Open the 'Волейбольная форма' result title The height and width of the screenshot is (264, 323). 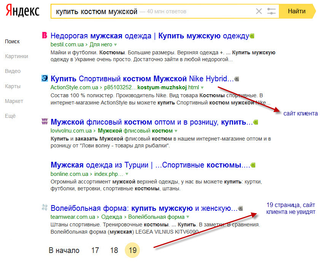144,208
